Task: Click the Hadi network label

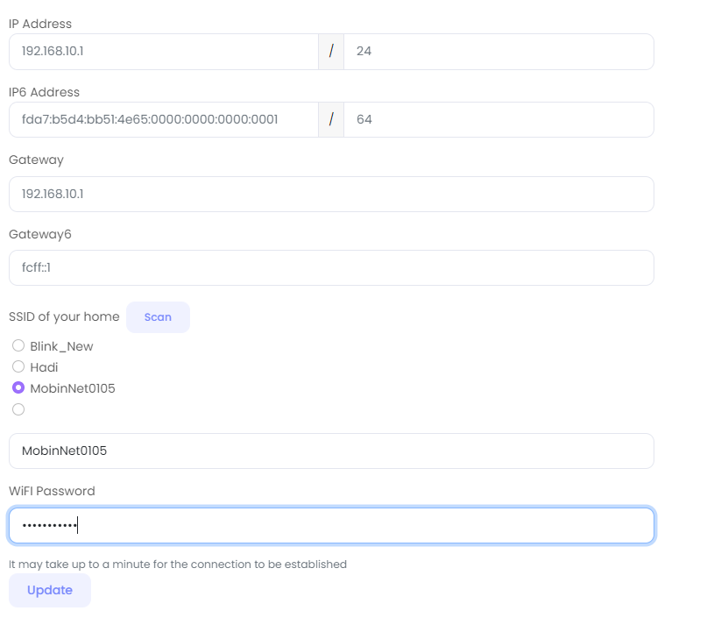Action: point(44,367)
